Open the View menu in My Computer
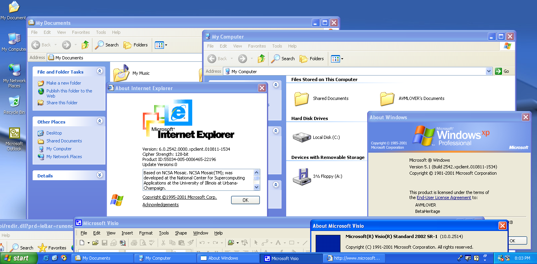The image size is (537, 264). [238, 46]
